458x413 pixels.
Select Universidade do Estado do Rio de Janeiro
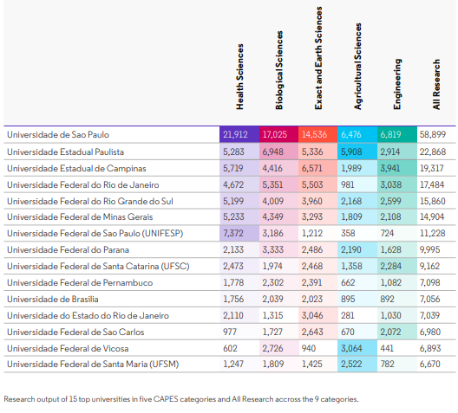coord(88,315)
